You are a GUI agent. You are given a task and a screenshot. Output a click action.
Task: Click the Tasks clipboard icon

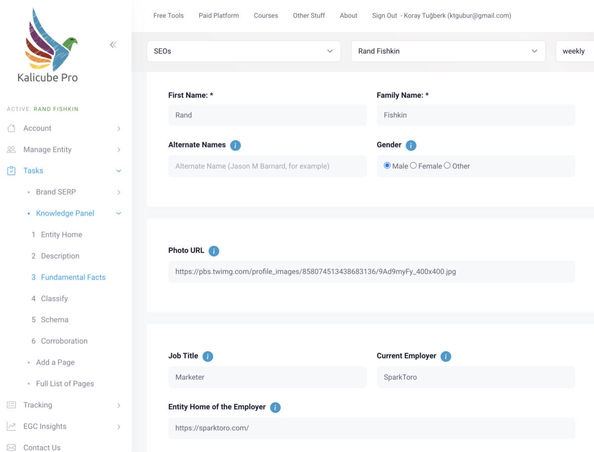[x=11, y=171]
